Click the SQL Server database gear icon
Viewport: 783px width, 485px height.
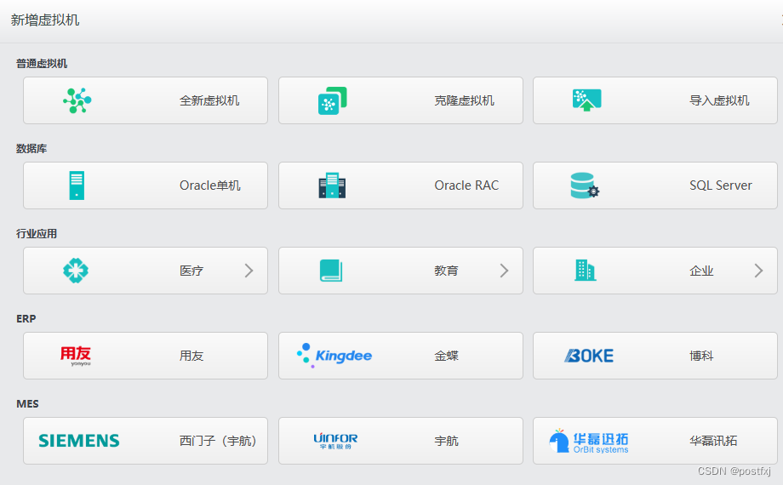tap(585, 185)
